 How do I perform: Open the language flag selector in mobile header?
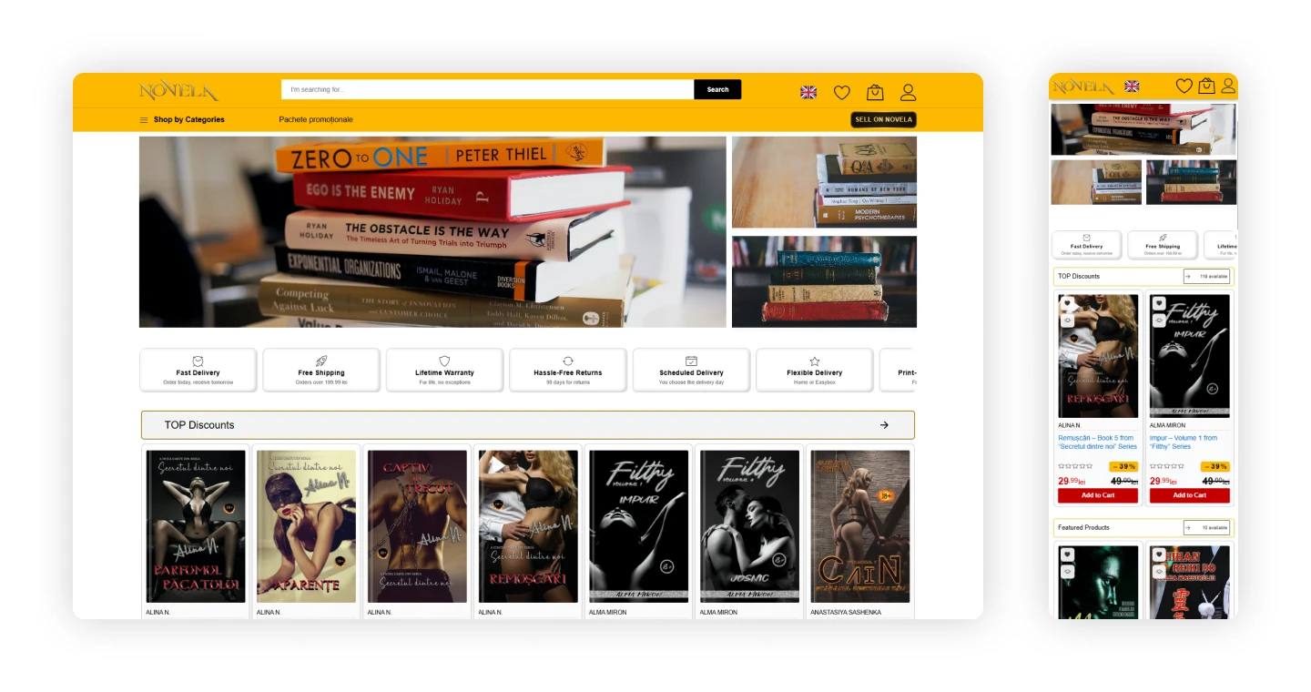point(1132,86)
